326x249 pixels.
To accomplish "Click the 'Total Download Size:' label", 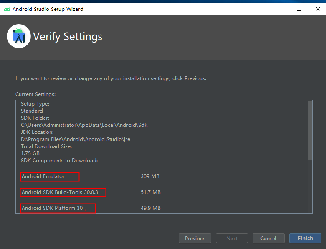I will 46,146.
